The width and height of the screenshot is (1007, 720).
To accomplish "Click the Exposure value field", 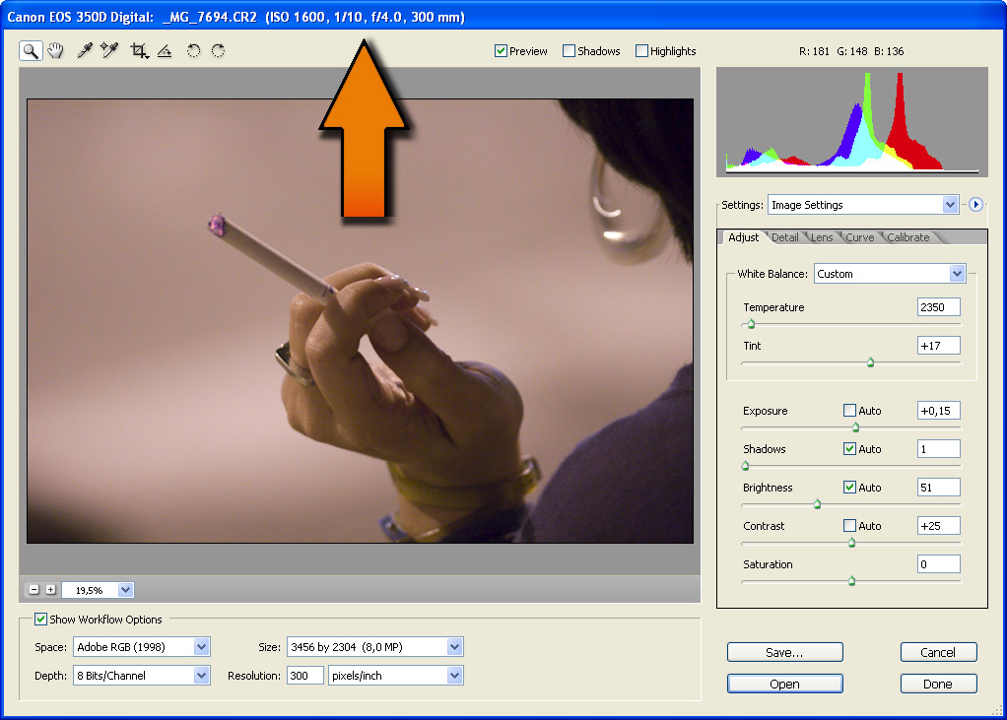I will [938, 410].
